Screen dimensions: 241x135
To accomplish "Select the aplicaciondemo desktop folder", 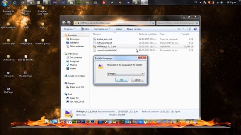I will click(8, 25).
